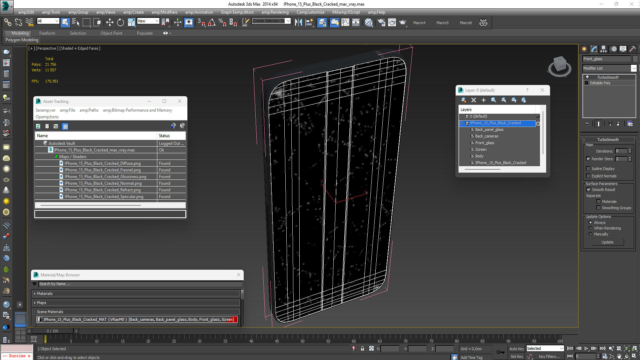Click the Polygon Modeling panel label

(22, 40)
